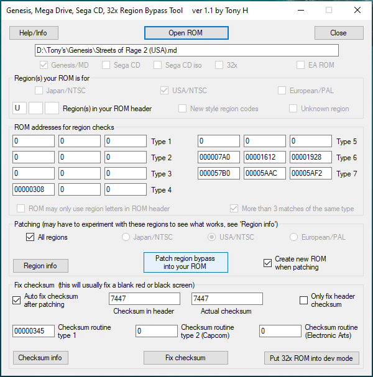Click the ROM file path field
The image size is (373, 377).
tap(186, 50)
